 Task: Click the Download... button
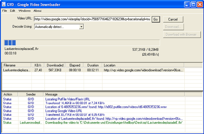(x=173, y=27)
